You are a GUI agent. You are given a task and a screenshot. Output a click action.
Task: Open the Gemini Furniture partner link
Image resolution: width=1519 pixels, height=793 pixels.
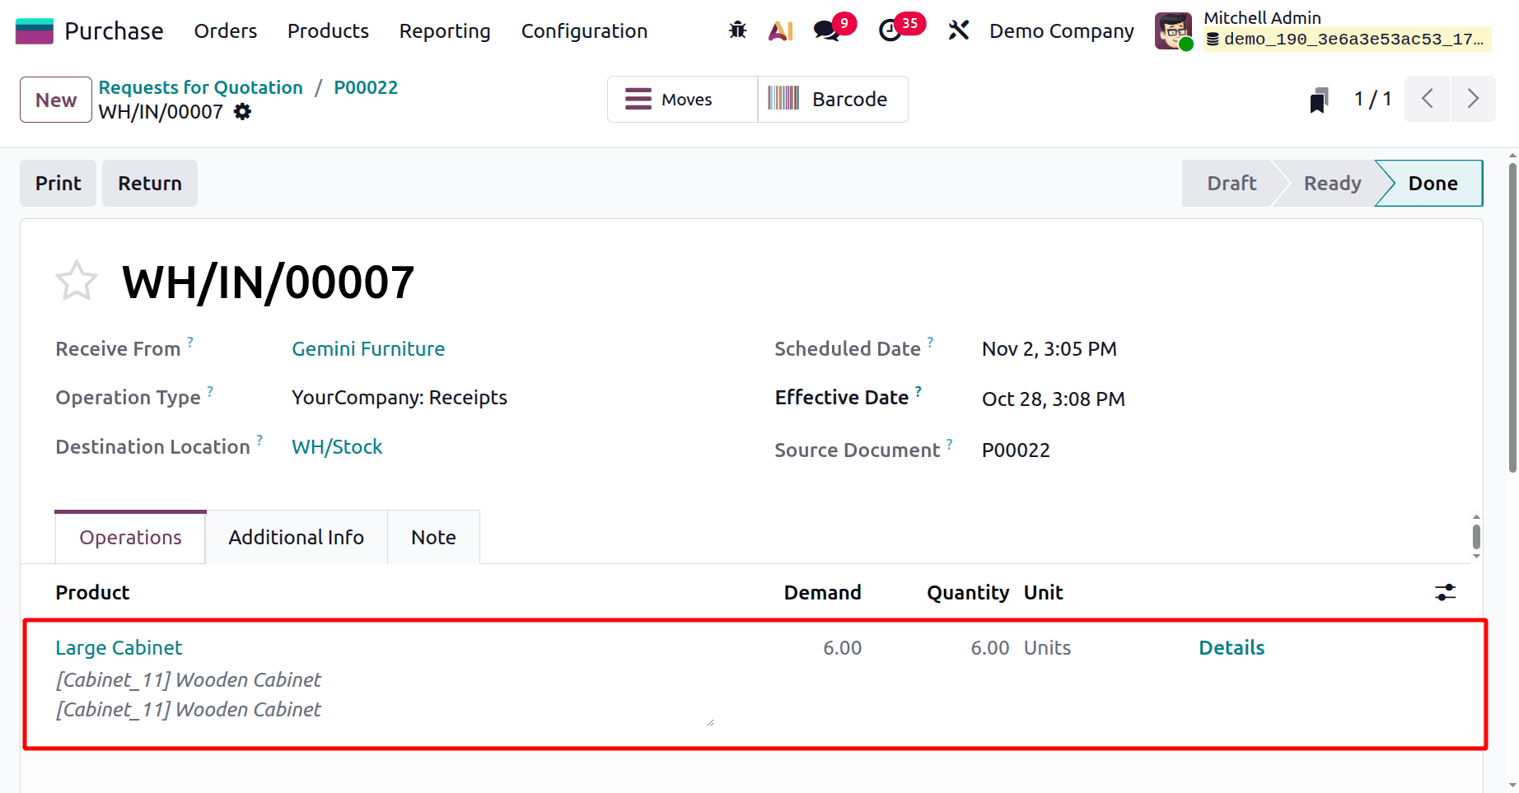point(368,348)
